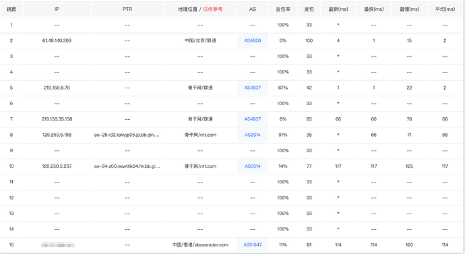The height and width of the screenshot is (254, 465).
Task: Click sent packets value 81
Action: (x=309, y=245)
